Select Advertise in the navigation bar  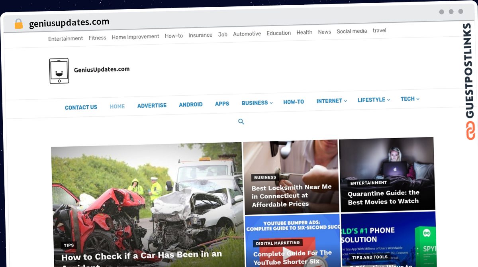[x=152, y=106]
